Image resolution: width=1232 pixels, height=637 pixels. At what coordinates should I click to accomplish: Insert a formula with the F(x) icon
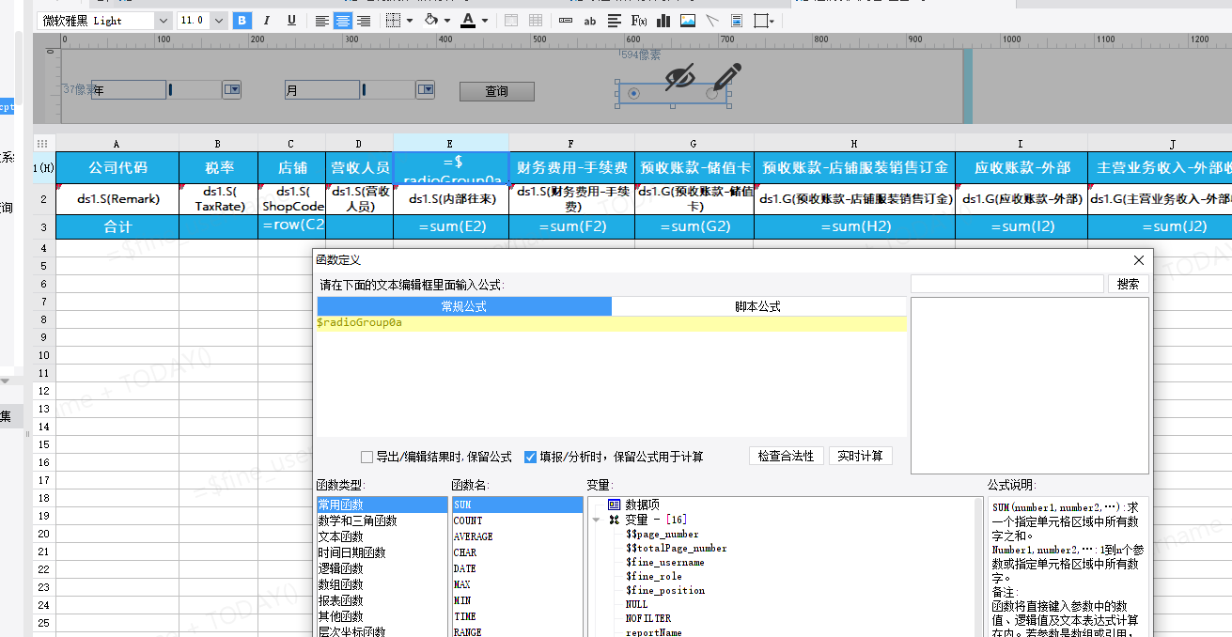pos(639,21)
